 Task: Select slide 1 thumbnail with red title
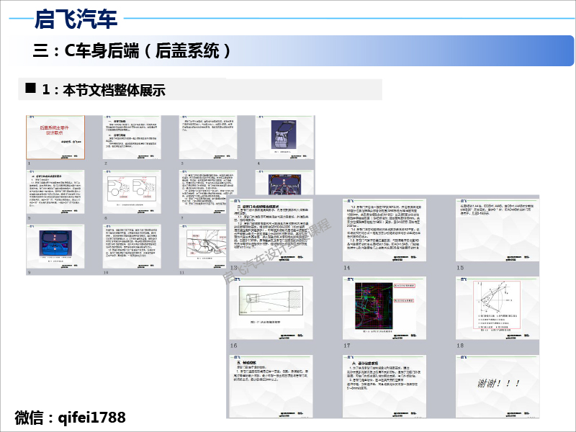[x=55, y=138]
